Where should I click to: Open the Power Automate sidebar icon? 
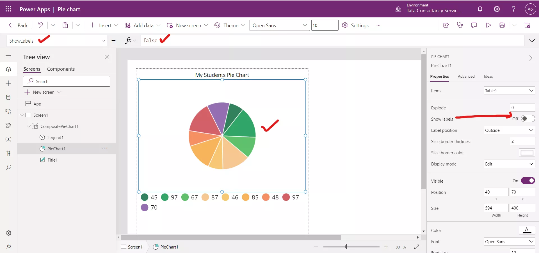(8, 125)
